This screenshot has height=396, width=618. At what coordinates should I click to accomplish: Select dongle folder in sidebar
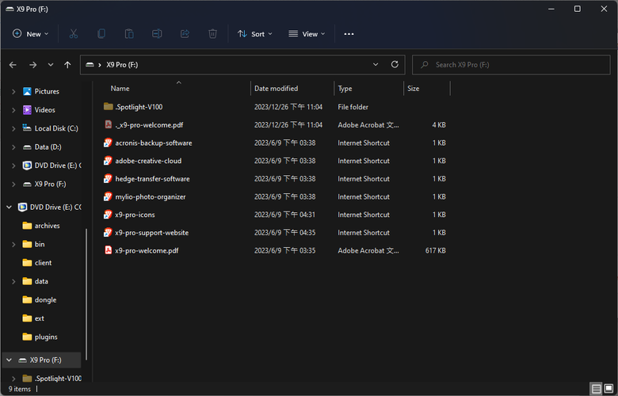tap(45, 300)
